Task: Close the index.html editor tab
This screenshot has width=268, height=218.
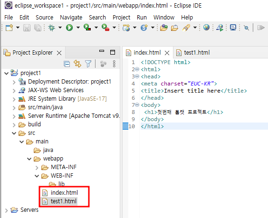Action: (x=167, y=53)
